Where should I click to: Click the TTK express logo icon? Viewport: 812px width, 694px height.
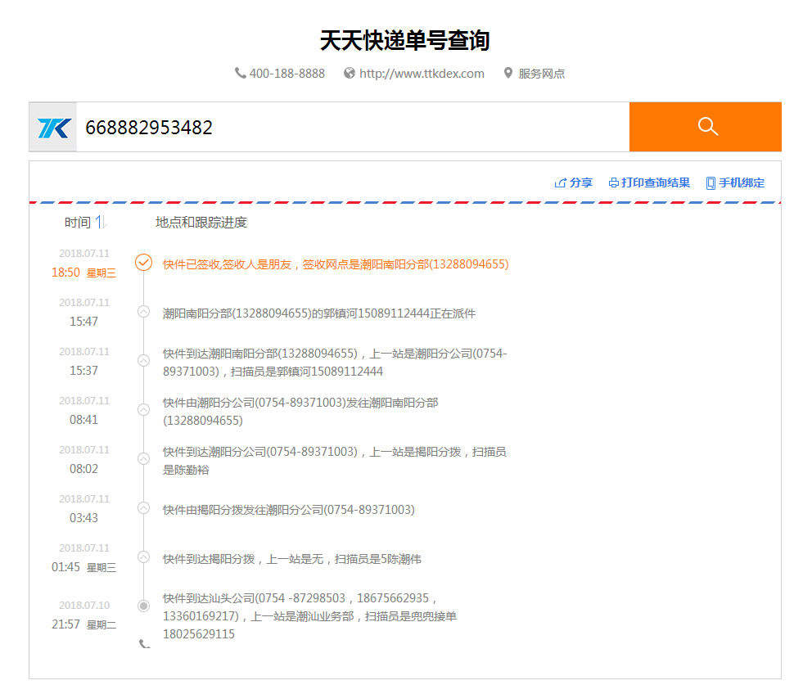point(53,128)
